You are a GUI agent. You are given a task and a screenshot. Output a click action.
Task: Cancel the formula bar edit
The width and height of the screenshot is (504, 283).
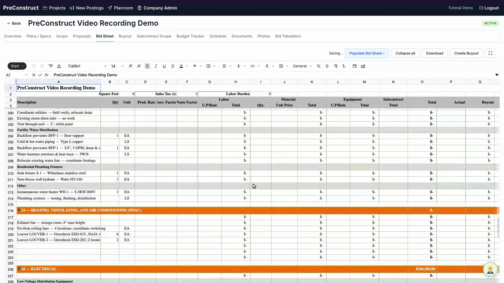pyautogui.click(x=34, y=75)
